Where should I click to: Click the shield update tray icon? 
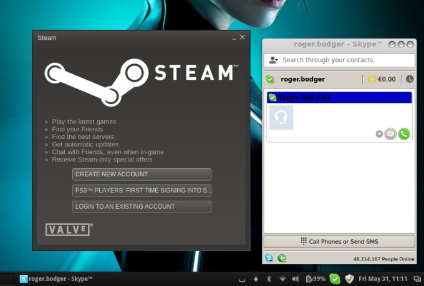[x=349, y=279]
